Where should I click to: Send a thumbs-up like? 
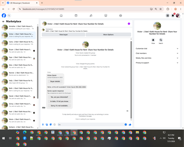click(x=130, y=125)
